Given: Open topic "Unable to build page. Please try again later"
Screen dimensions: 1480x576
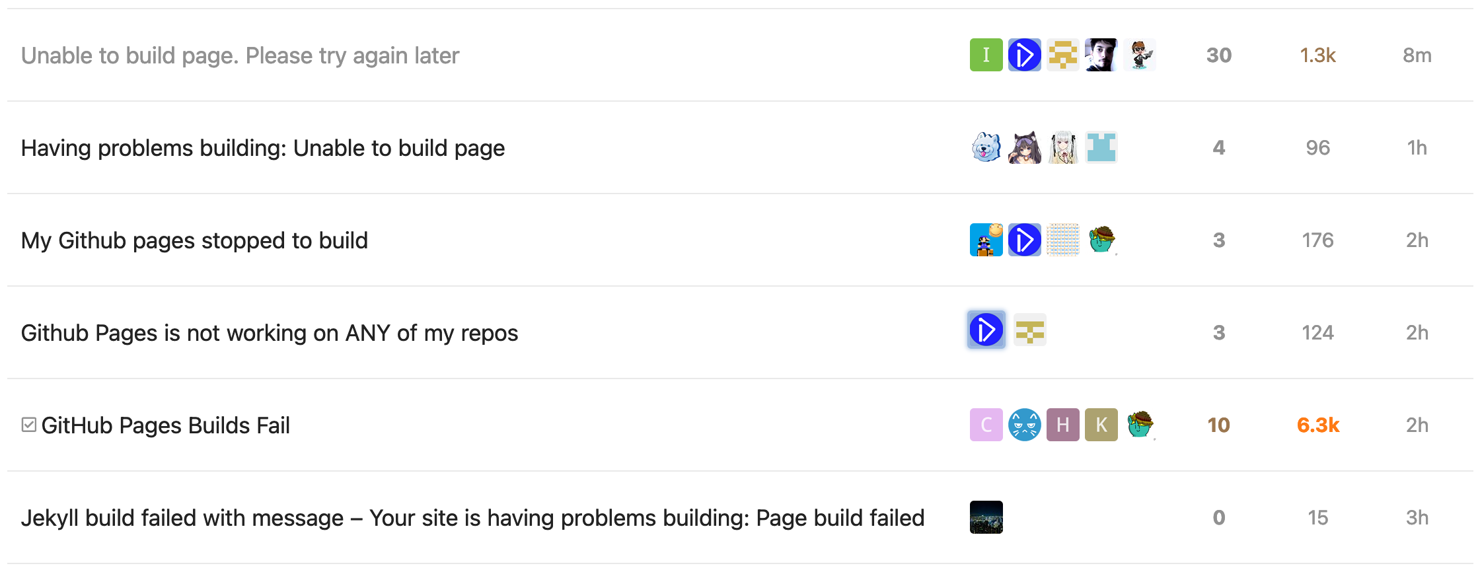Looking at the screenshot, I should pyautogui.click(x=240, y=55).
